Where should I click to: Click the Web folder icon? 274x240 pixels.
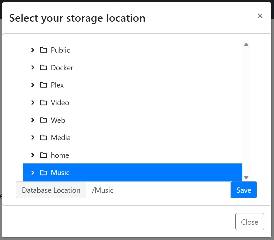(43, 120)
